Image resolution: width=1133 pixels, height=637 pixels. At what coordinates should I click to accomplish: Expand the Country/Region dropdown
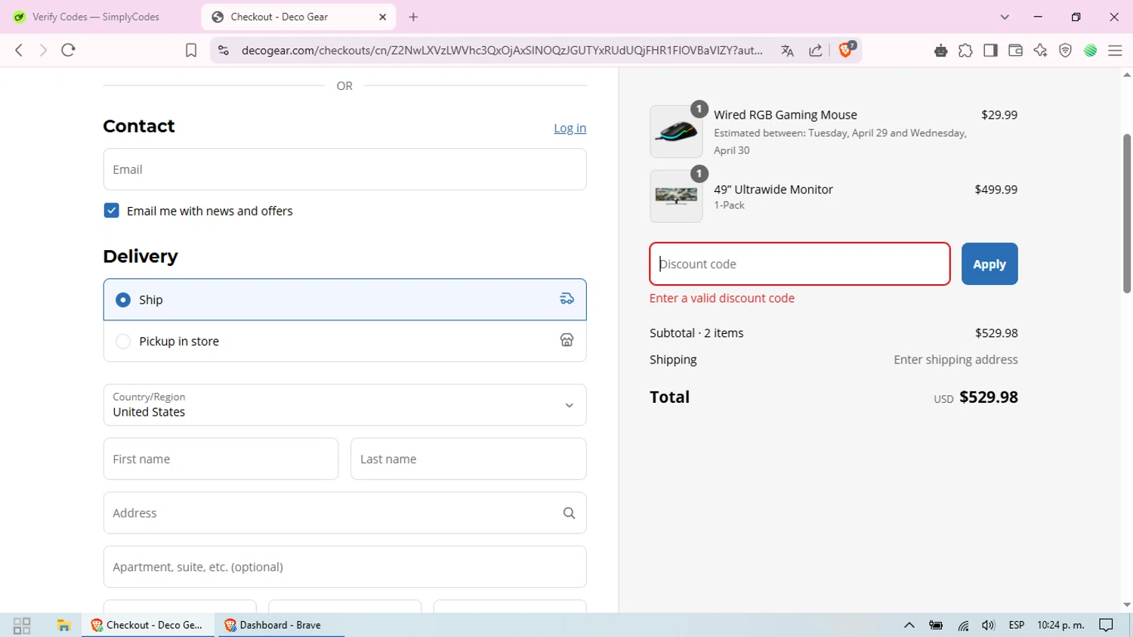[344, 405]
